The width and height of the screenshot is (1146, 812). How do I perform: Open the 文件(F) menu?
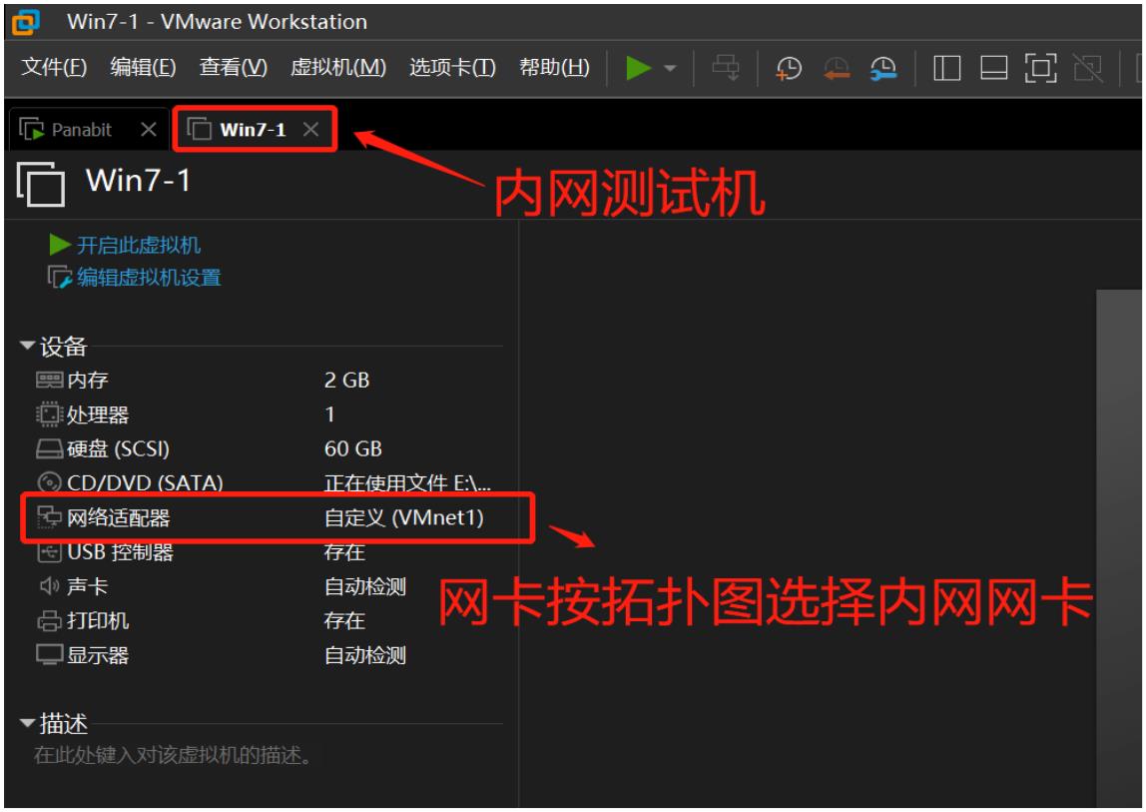pos(54,67)
